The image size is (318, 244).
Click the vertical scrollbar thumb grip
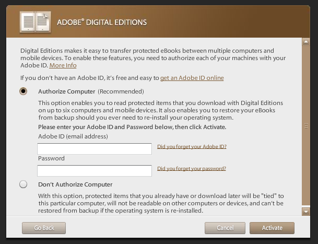pyautogui.click(x=306, y=126)
